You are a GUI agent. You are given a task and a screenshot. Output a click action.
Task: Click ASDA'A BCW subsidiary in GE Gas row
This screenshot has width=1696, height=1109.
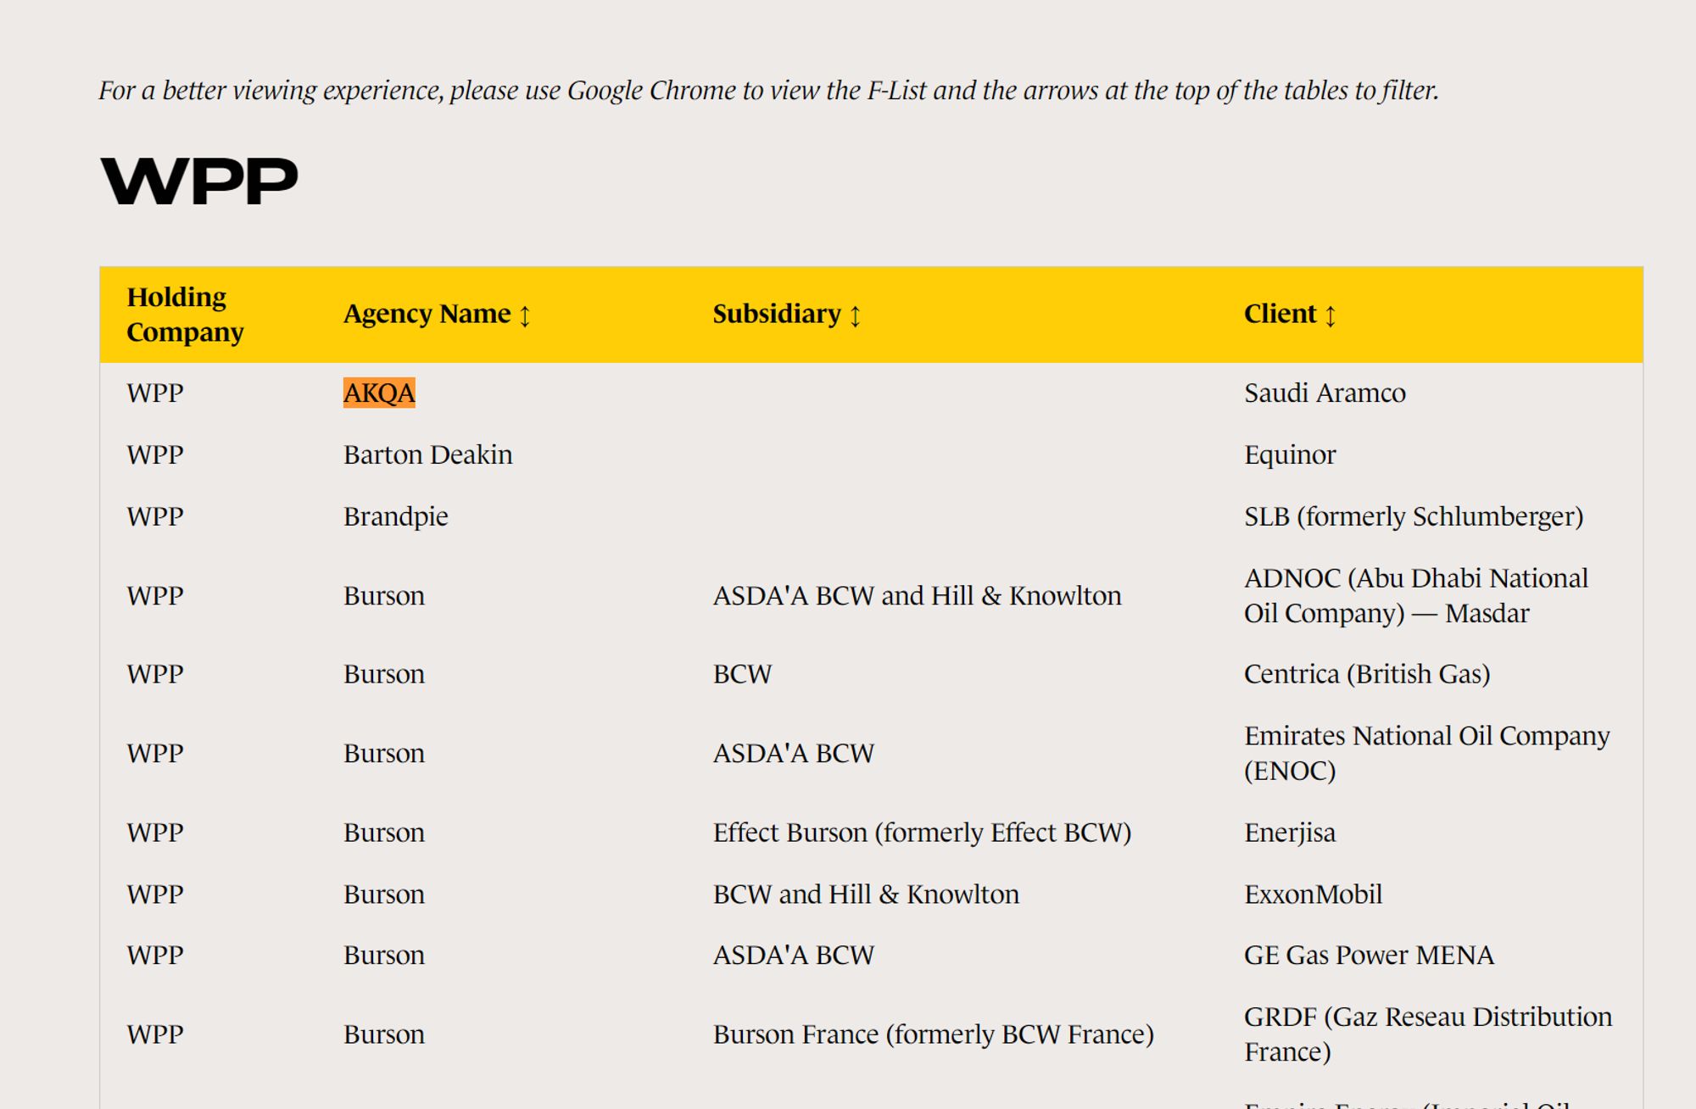point(793,955)
